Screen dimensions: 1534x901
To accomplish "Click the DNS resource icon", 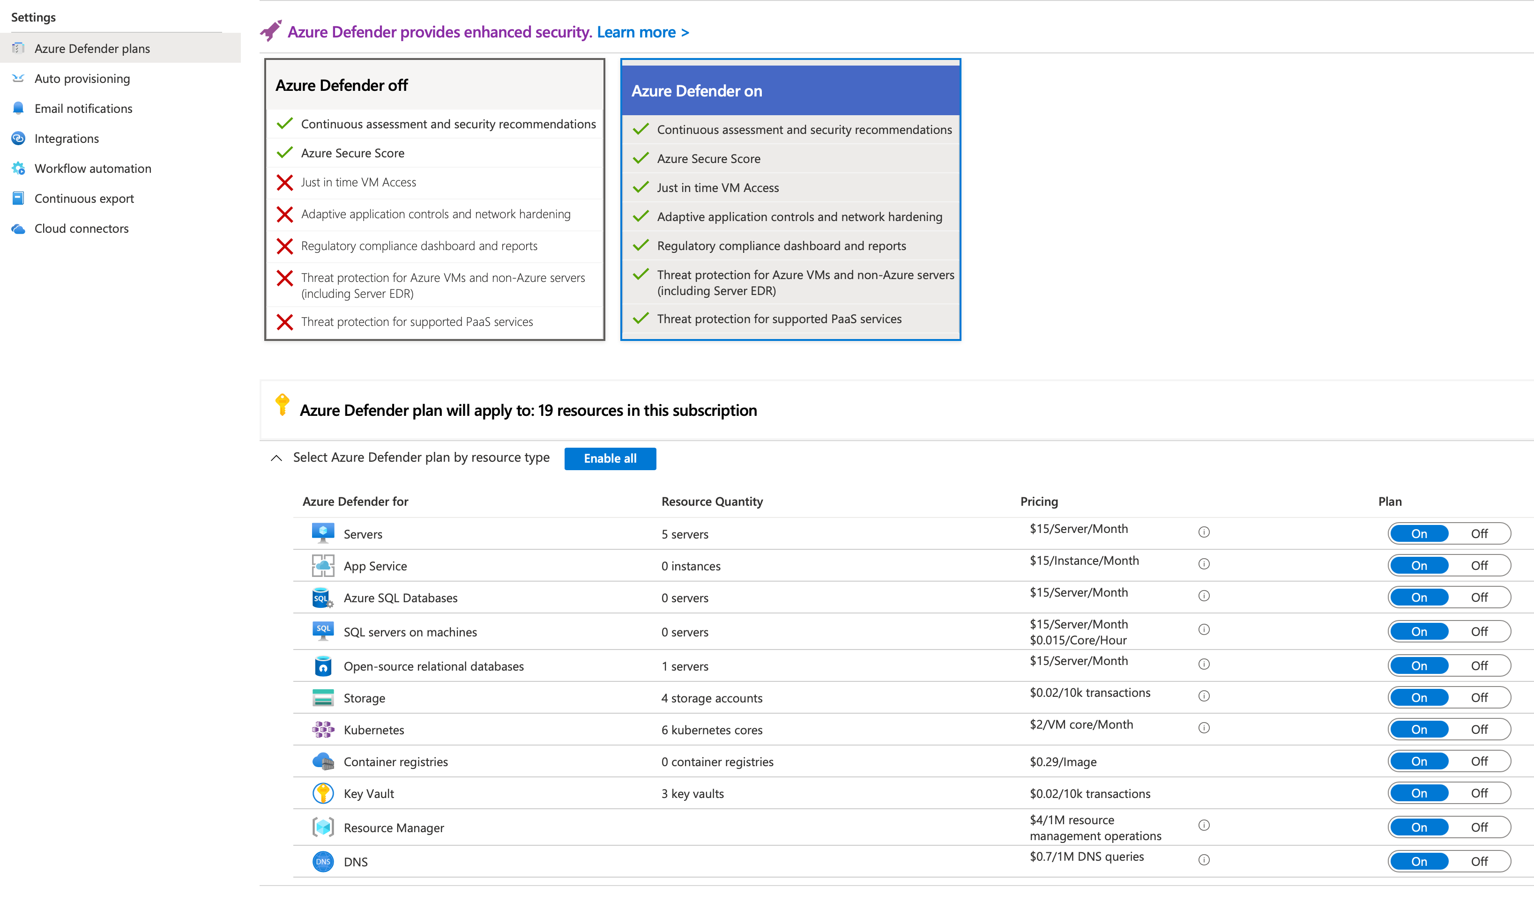I will click(x=323, y=862).
